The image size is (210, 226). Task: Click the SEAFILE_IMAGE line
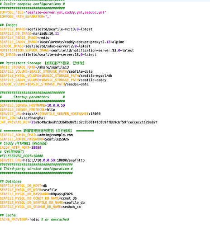46,29
